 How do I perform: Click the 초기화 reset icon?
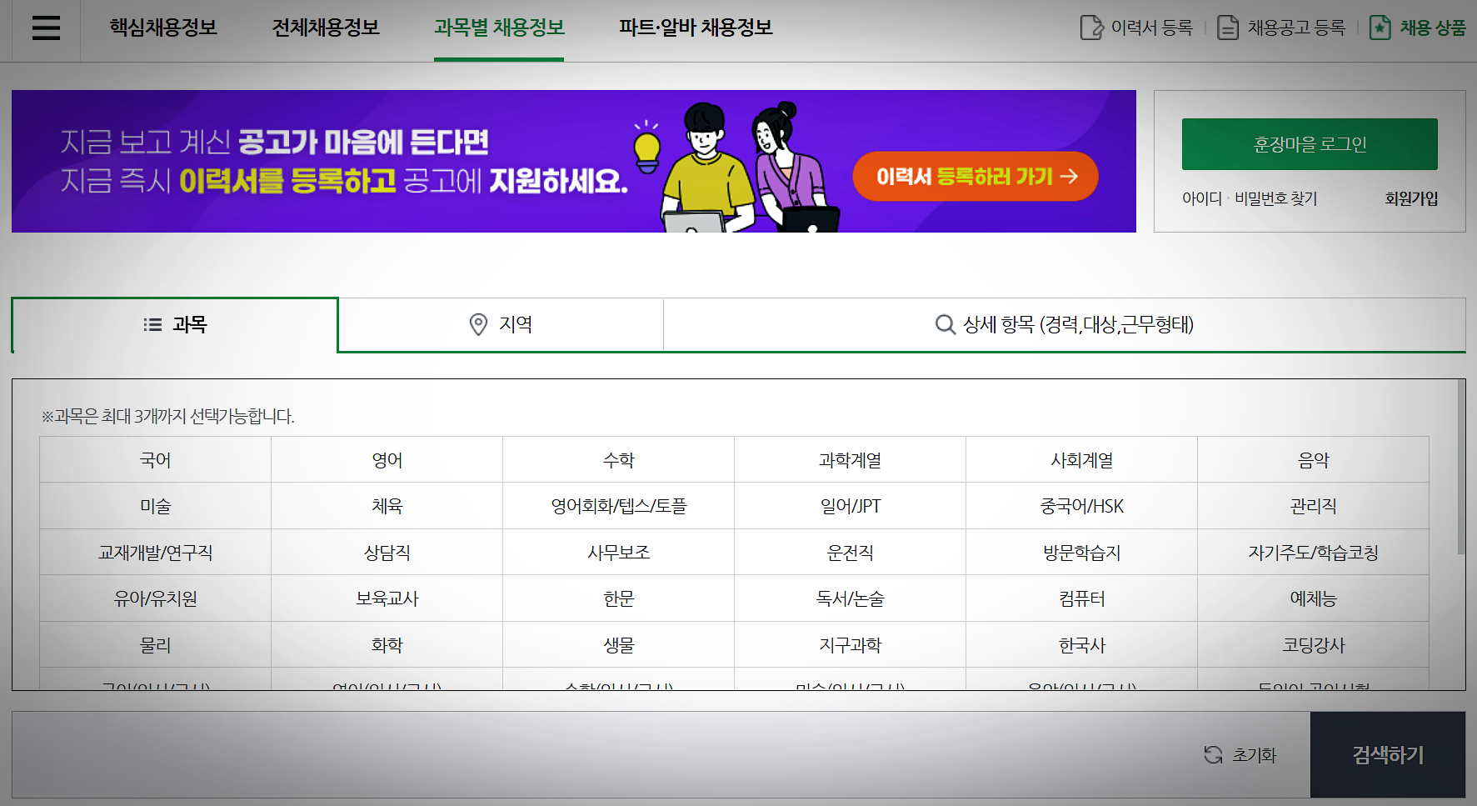pyautogui.click(x=1211, y=755)
